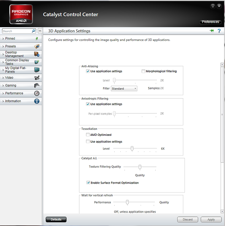This screenshot has height=226, width=225.
Task: Enable Morphological filtering checkbox
Action: (x=143, y=71)
